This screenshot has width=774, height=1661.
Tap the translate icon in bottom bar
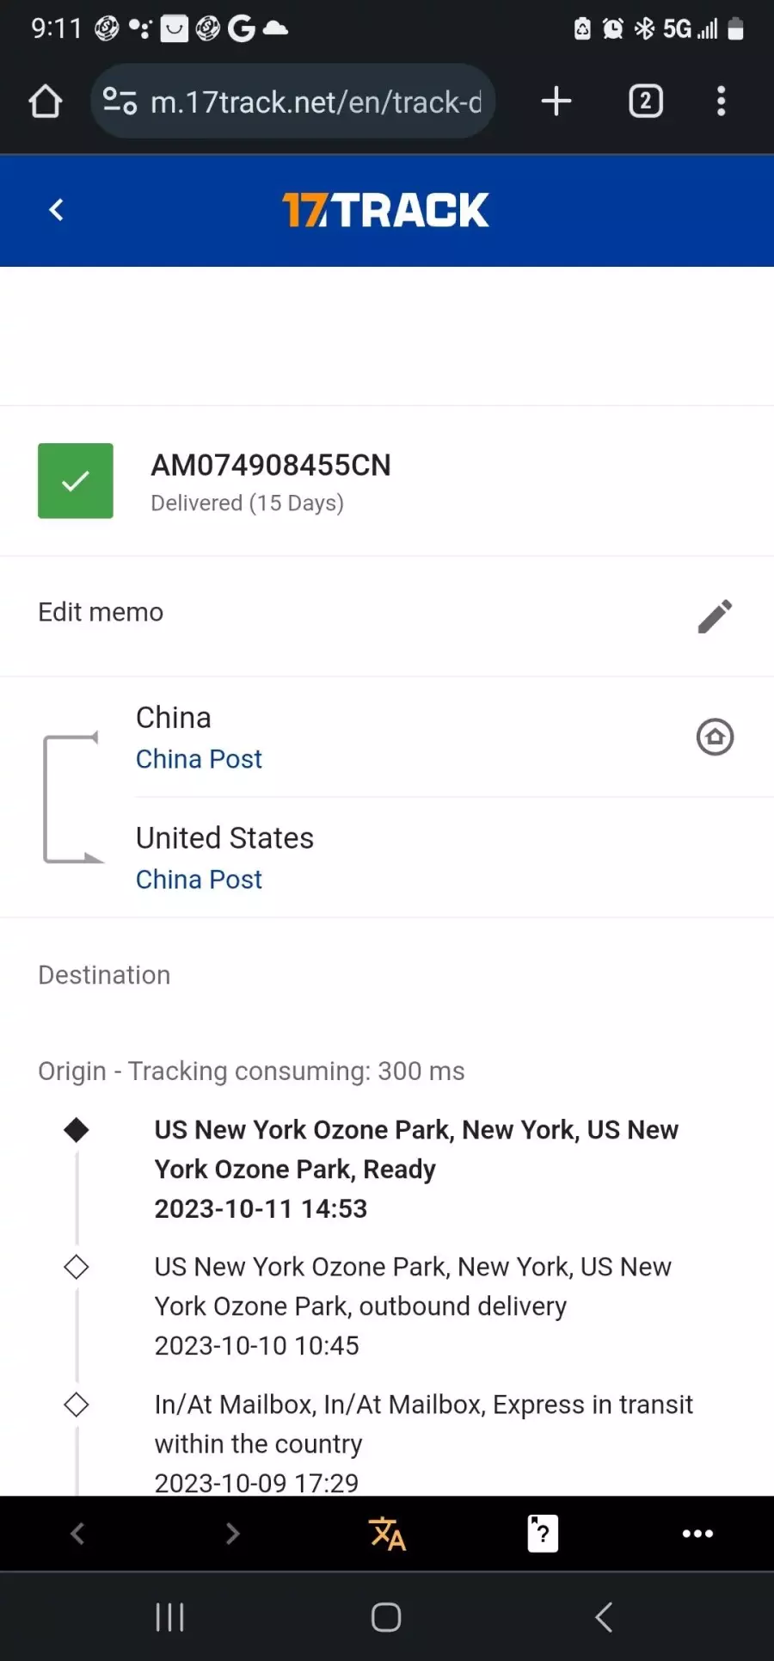(387, 1534)
